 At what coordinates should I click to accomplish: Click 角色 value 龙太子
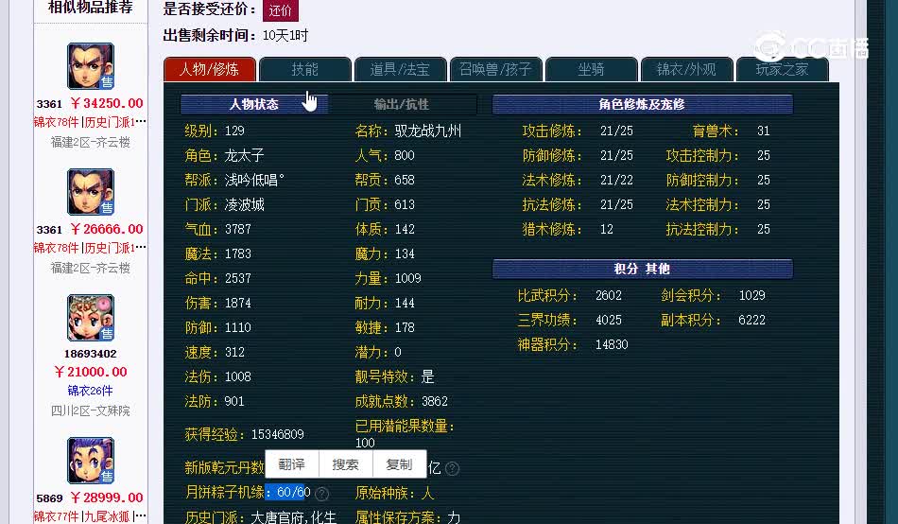[245, 155]
